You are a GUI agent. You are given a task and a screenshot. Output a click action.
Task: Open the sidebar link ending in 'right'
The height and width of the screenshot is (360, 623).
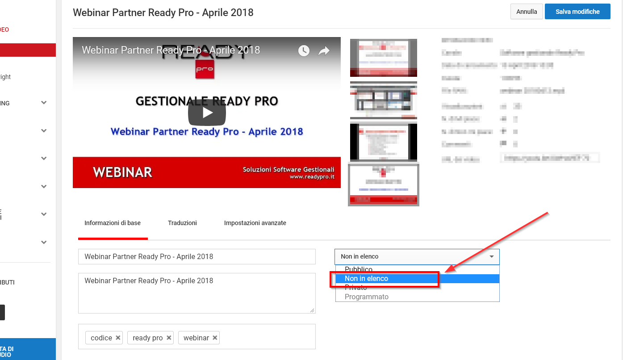pos(5,77)
